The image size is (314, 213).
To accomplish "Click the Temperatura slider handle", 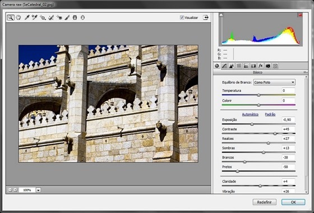I will [258, 95].
